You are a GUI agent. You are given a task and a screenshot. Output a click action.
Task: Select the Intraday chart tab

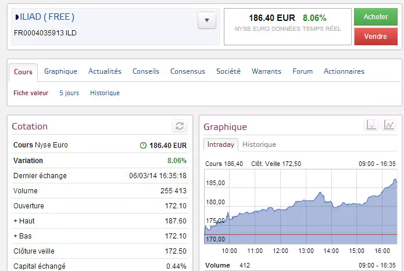tap(221, 144)
